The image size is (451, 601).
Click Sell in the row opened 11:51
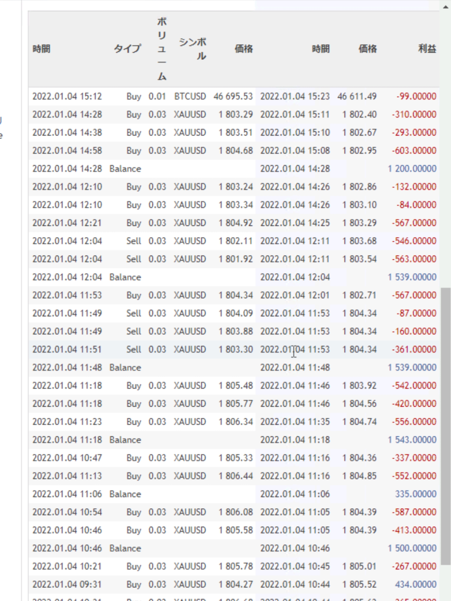tap(133, 349)
